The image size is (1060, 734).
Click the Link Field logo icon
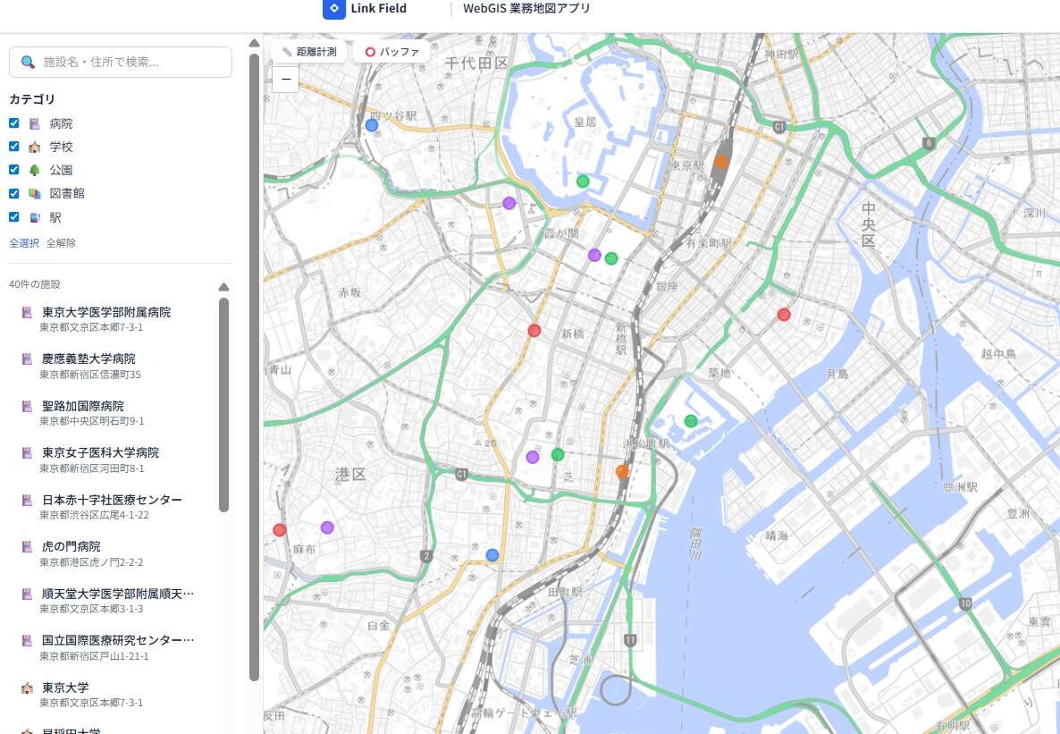[334, 9]
